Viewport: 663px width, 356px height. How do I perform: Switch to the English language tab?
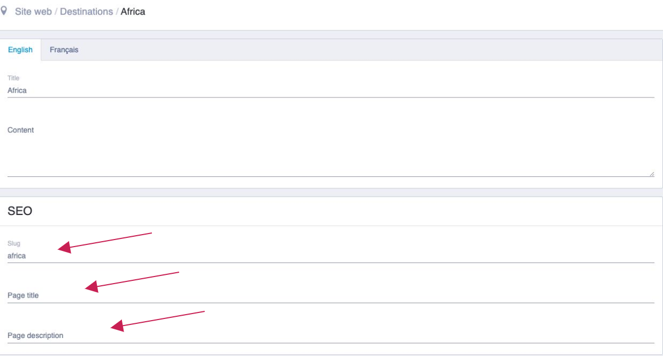tap(20, 50)
